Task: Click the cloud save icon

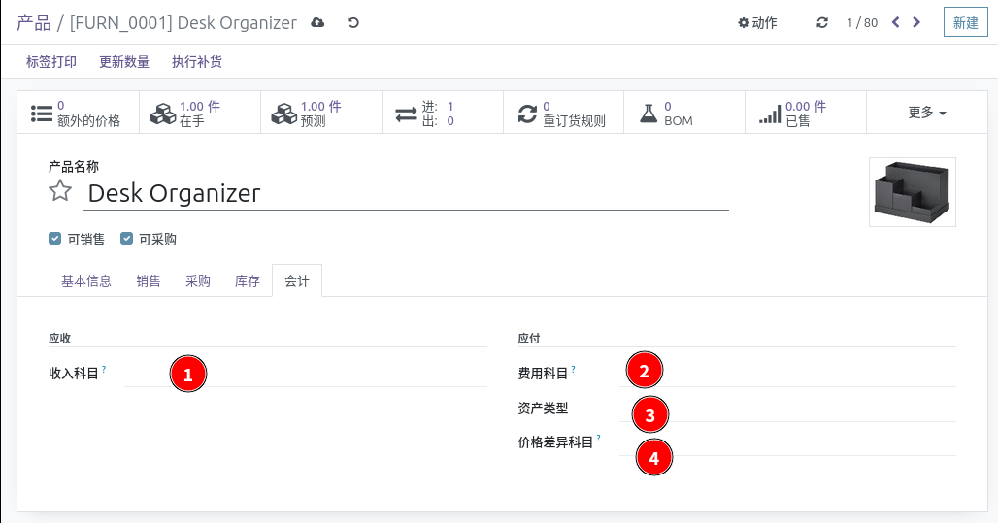Action: point(317,23)
